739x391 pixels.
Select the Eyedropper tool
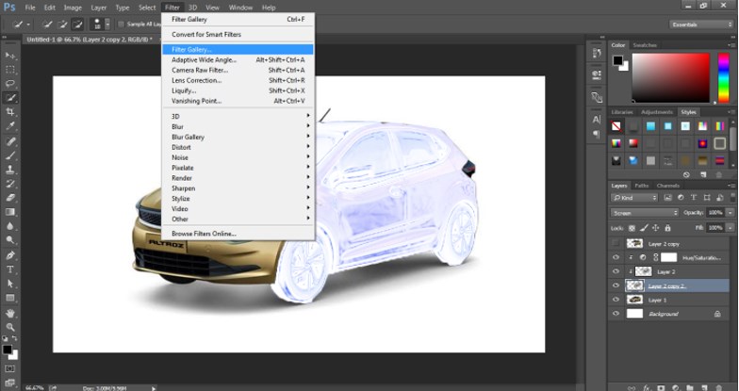(x=10, y=126)
